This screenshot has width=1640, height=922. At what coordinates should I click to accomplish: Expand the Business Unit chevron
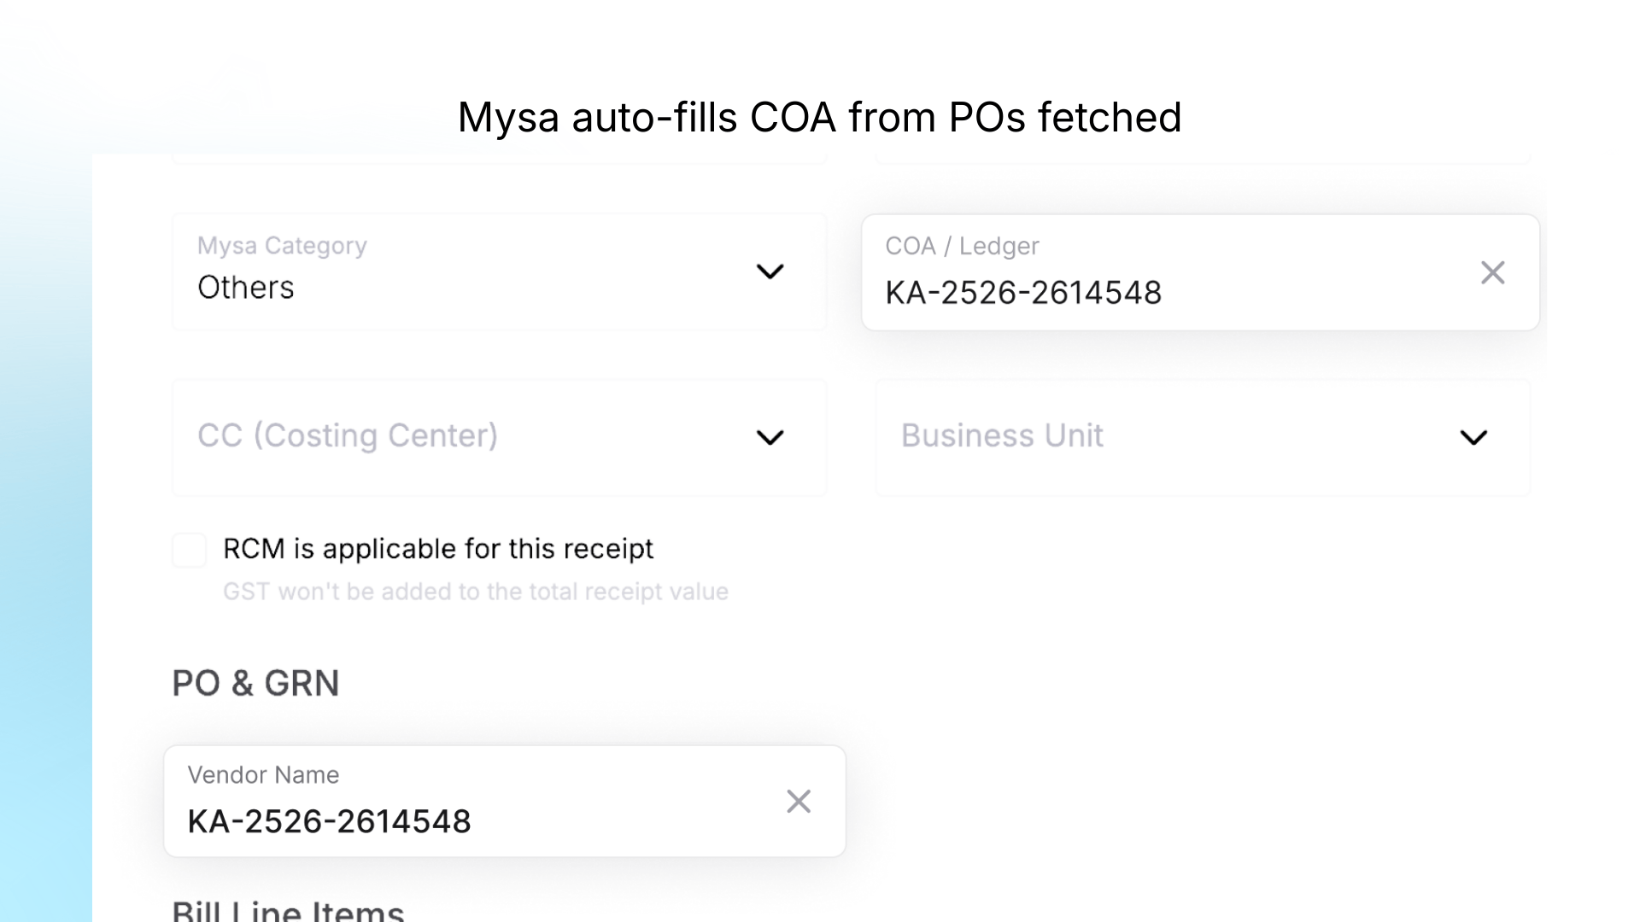tap(1472, 437)
